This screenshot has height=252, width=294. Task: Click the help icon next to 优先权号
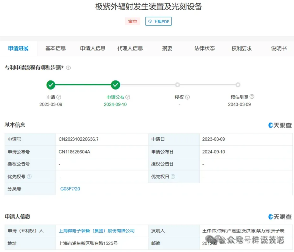point(29,177)
